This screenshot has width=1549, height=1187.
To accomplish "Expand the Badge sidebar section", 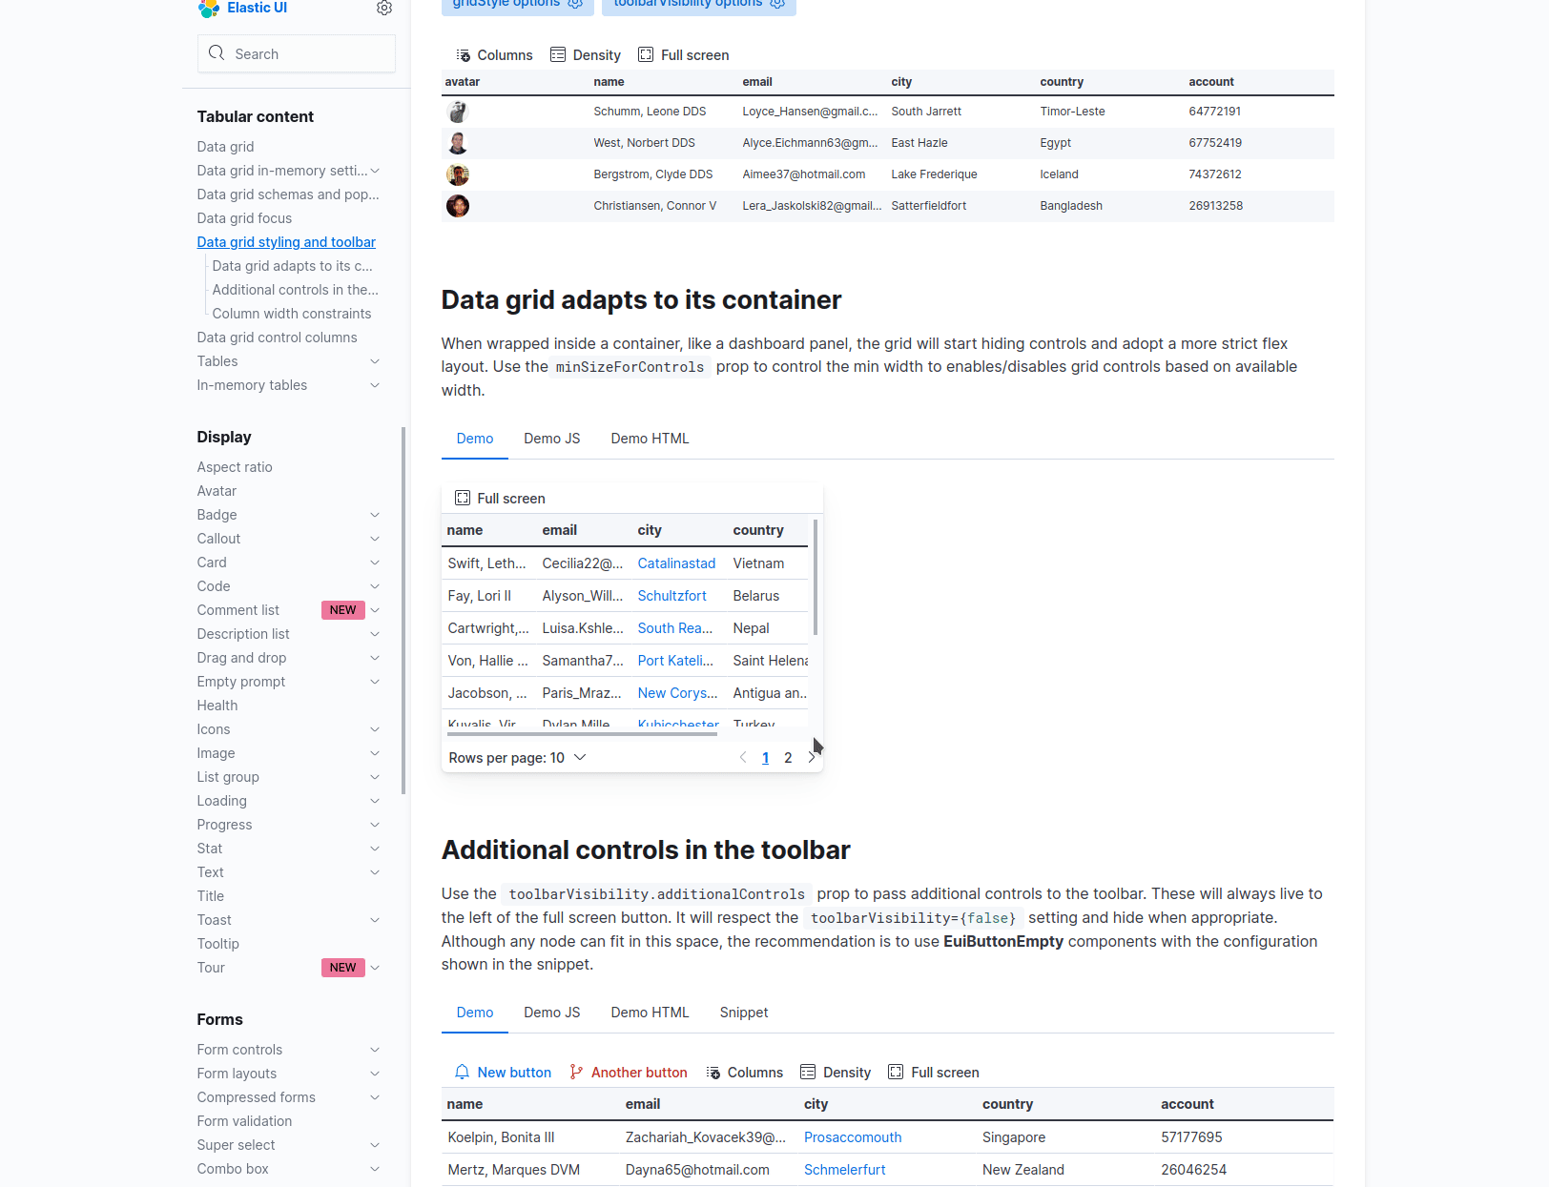I will (x=375, y=515).
